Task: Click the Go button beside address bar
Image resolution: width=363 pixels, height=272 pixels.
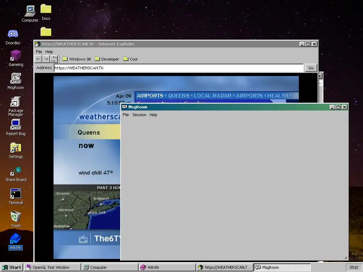Action: coord(311,68)
